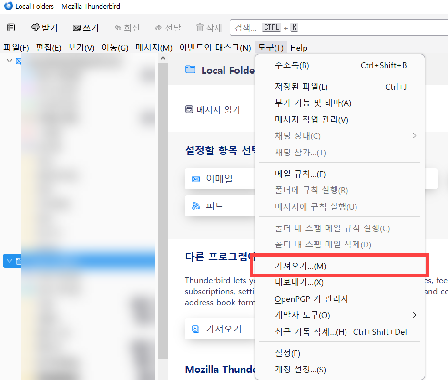
Task: Open OpenPGP 키 관리자
Action: click(340, 299)
